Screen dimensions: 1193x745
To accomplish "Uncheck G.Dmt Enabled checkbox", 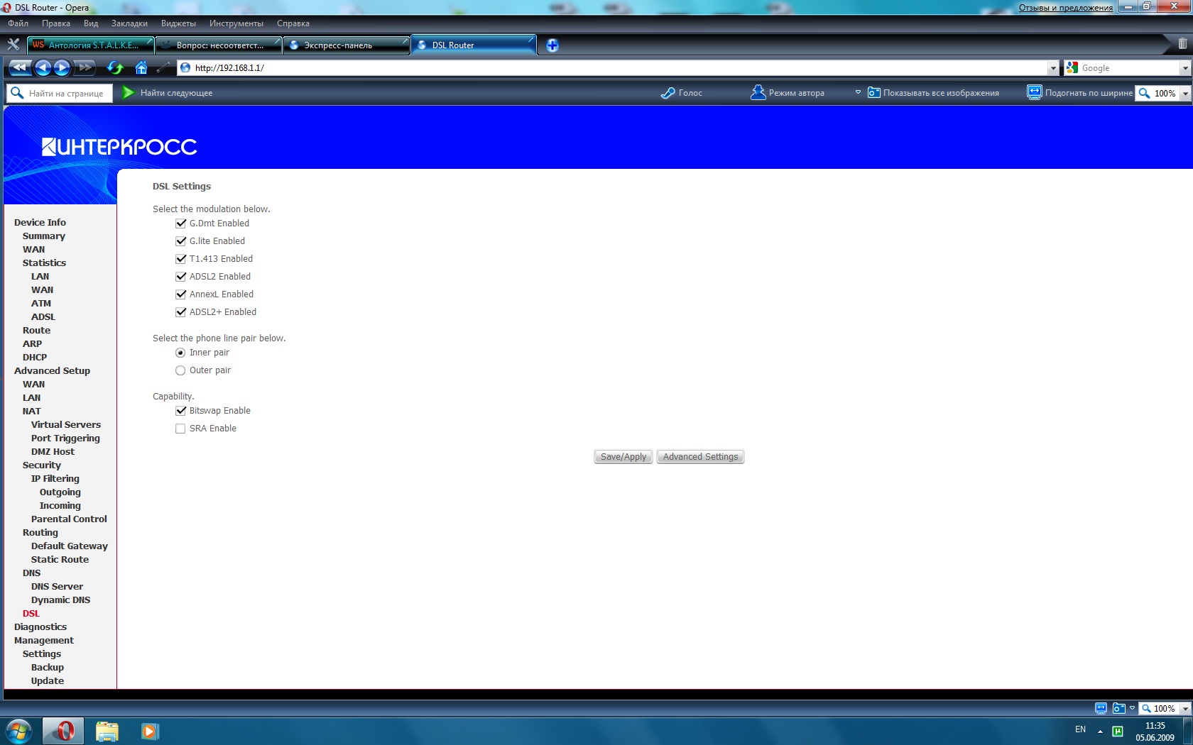I will (180, 223).
